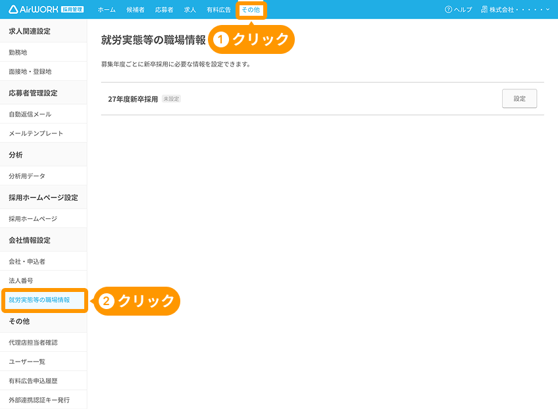Viewport: 558px width, 409px height.
Task: Open the 求人 tab
Action: (190, 10)
